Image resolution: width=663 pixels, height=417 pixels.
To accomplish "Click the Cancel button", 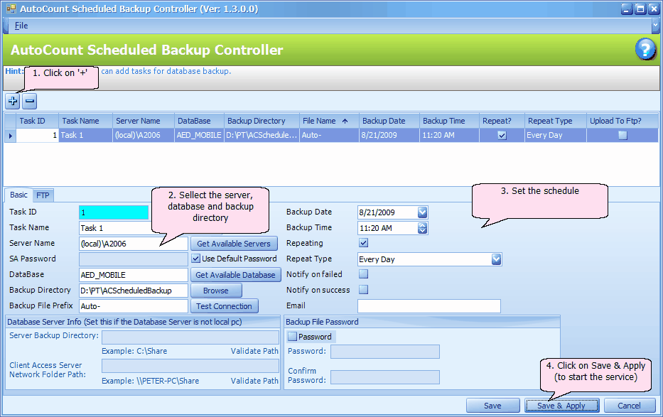I will (629, 406).
